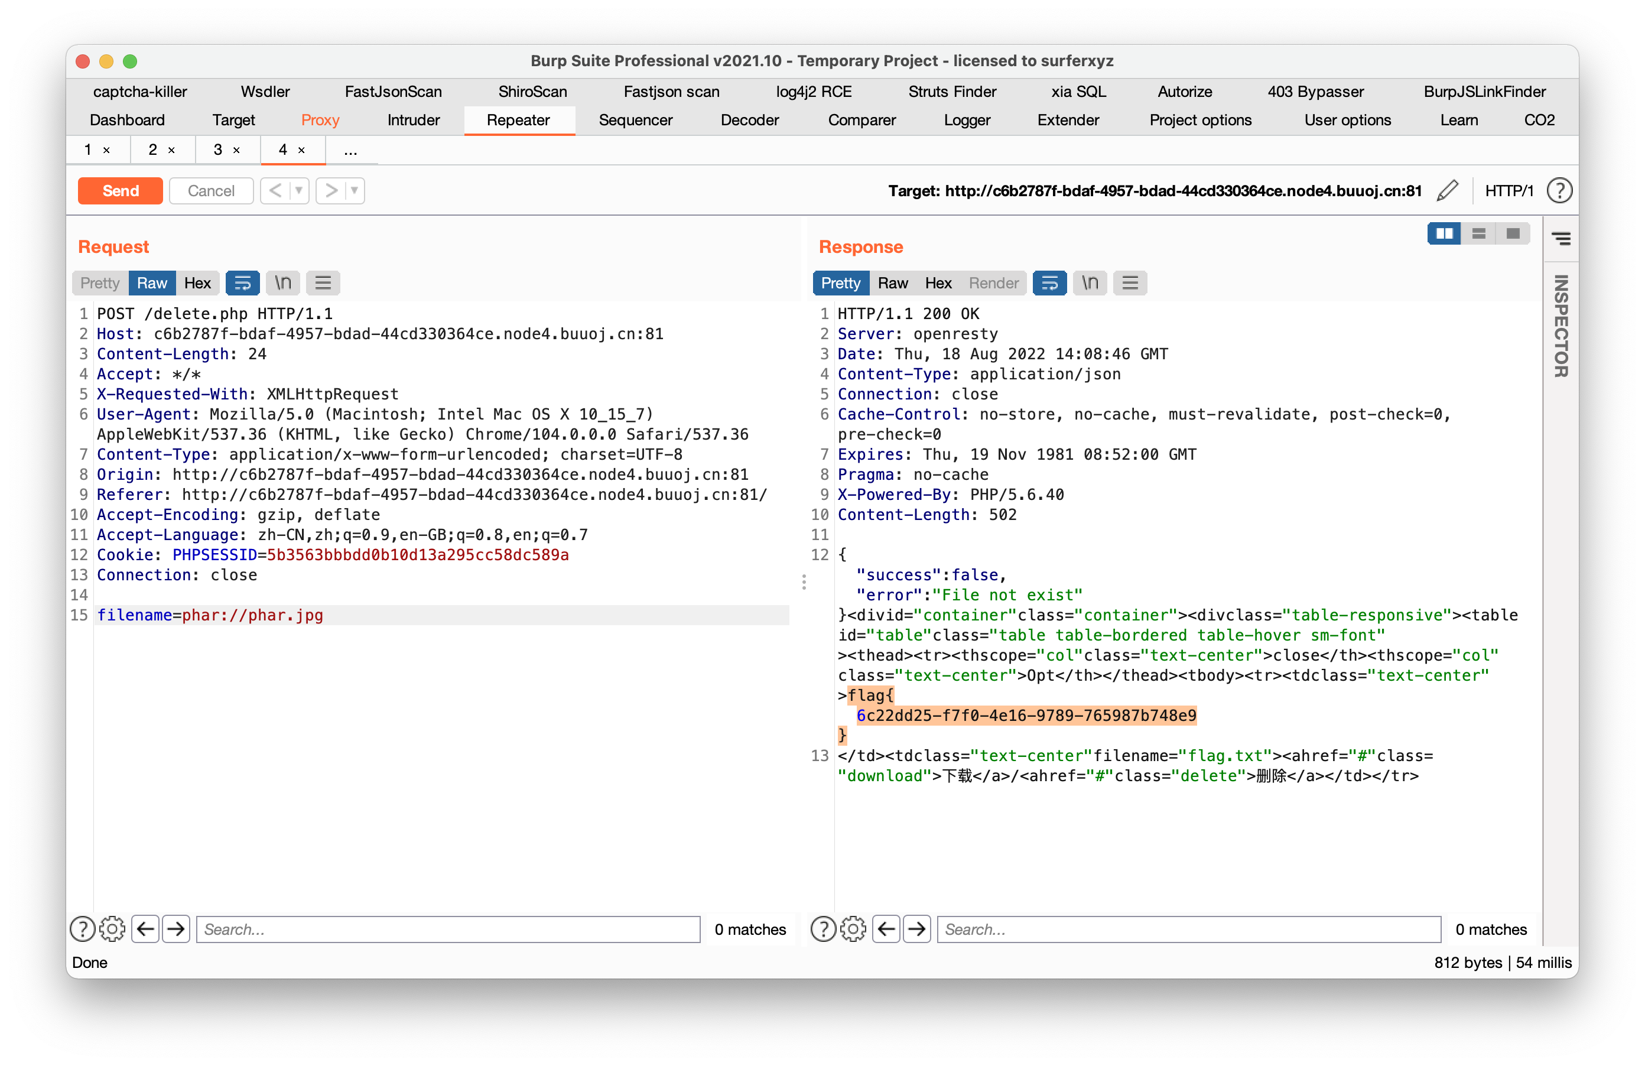Click Request search previous-match arrow
The height and width of the screenshot is (1066, 1645).
pos(145,928)
